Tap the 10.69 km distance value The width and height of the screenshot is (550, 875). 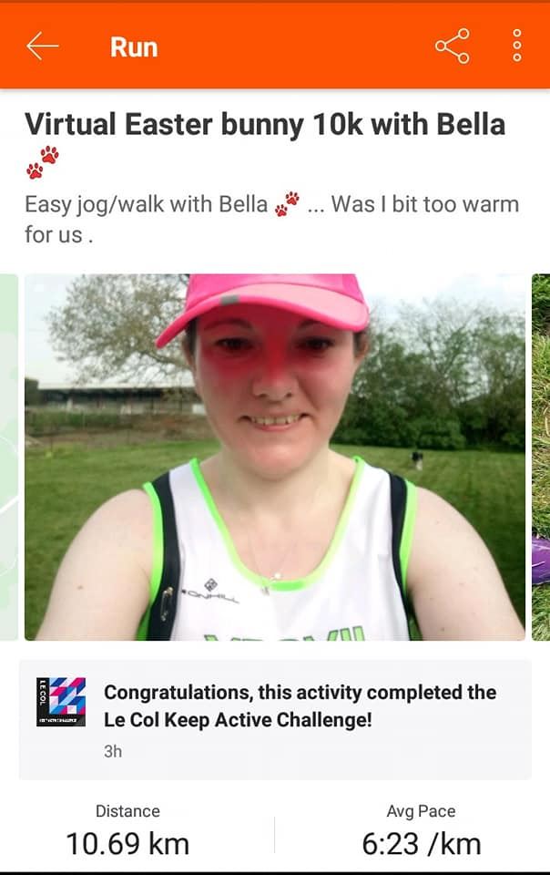pos(127,843)
